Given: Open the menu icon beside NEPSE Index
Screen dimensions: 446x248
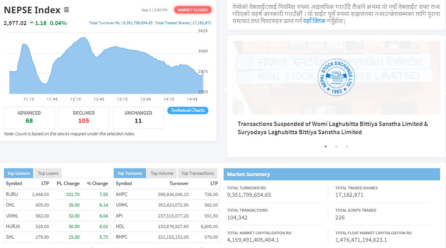Looking at the screenshot, I should pyautogui.click(x=66, y=10).
